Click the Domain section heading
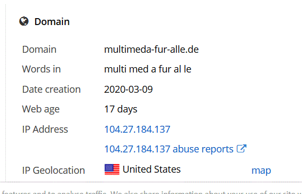Screen dimensions: 302x194 (x=52, y=21)
